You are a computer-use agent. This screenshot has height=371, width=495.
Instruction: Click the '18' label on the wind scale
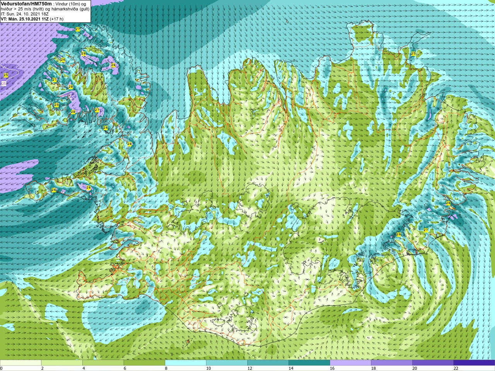tap(374, 368)
